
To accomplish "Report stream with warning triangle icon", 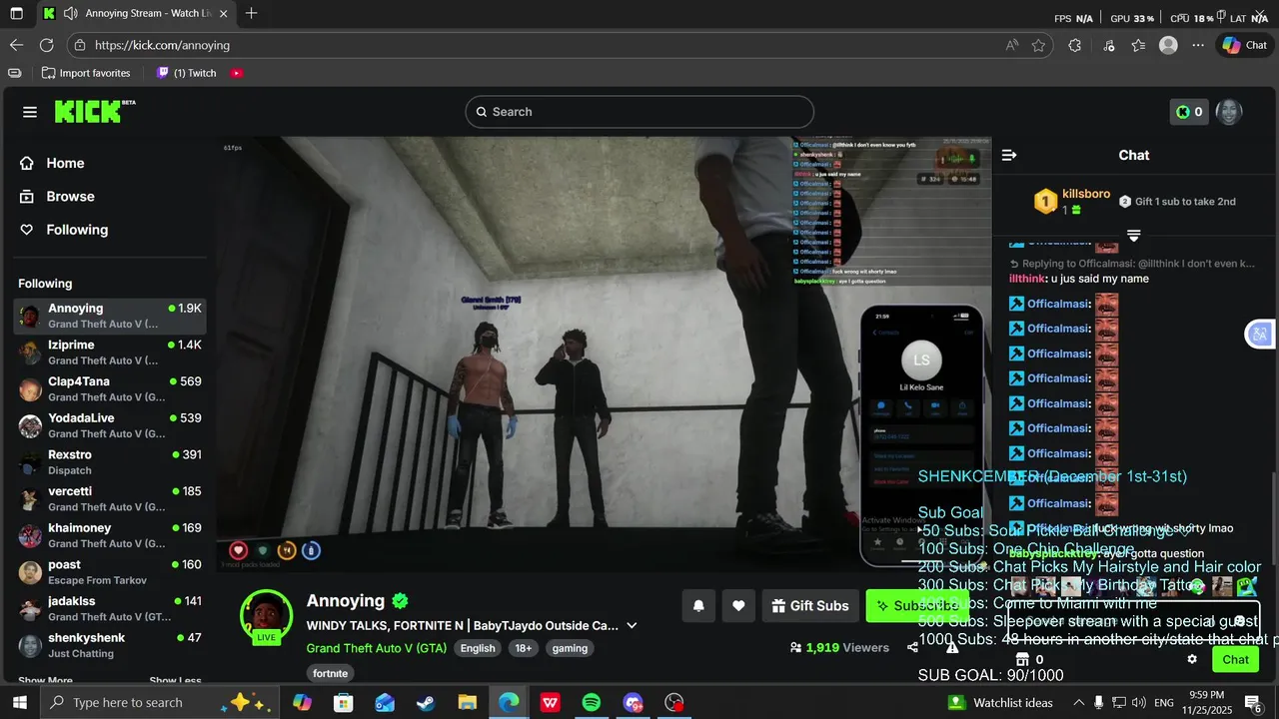I will click(952, 647).
